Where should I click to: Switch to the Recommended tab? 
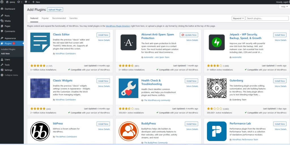59,18
